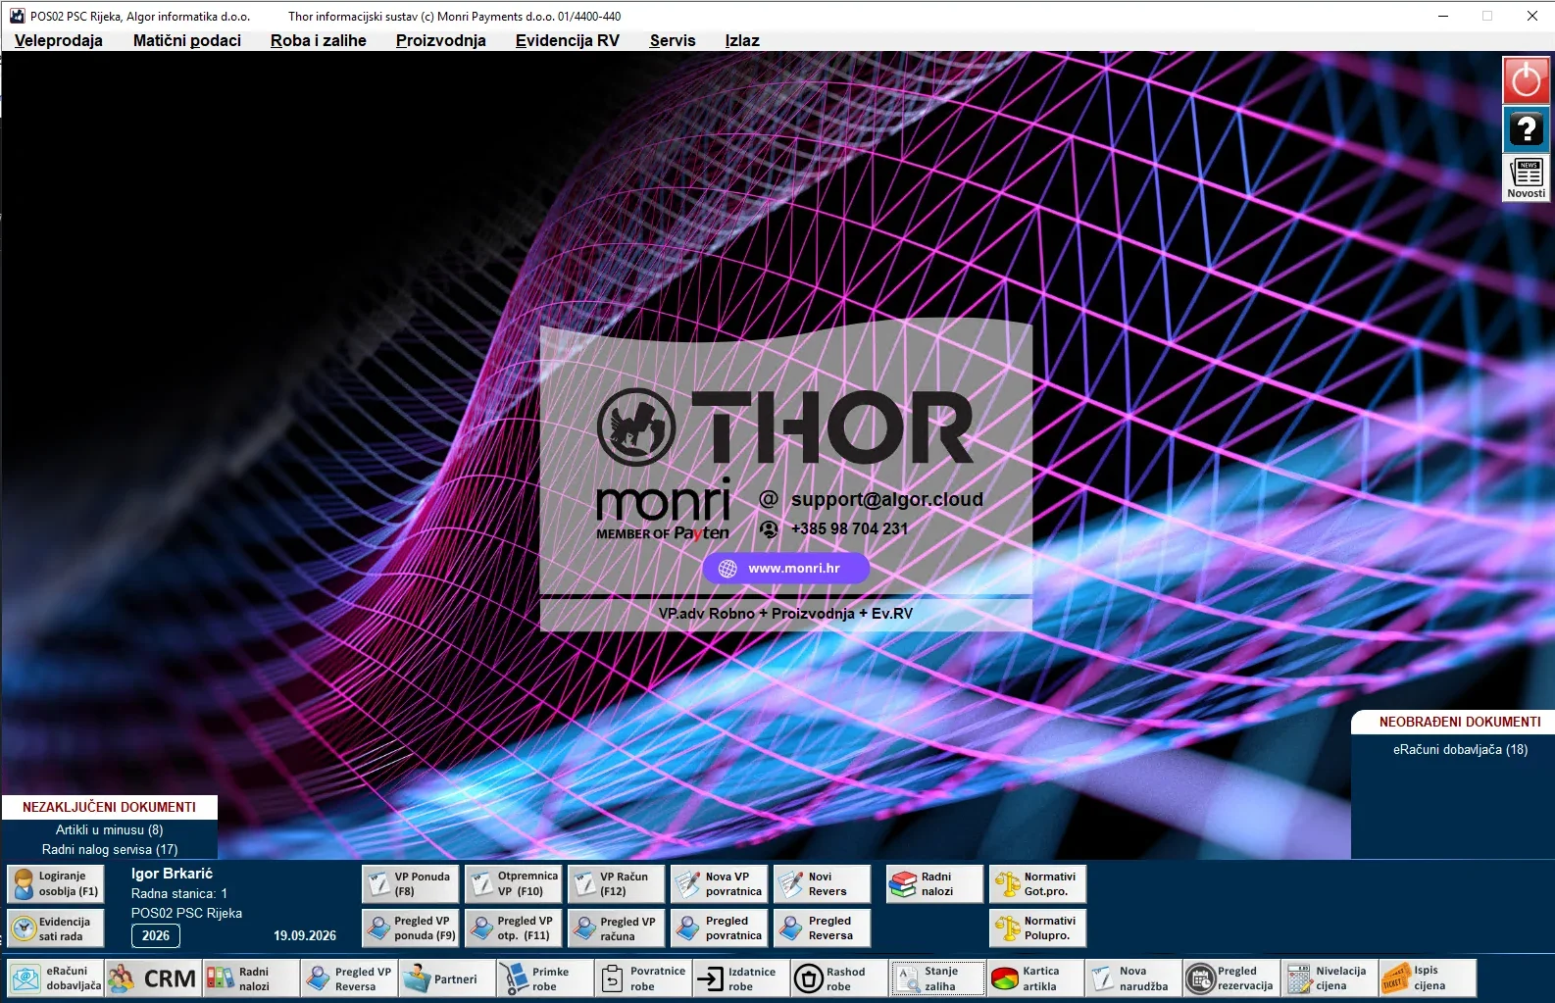This screenshot has width=1555, height=1003.
Task: Open Partneri
Action: point(448,978)
